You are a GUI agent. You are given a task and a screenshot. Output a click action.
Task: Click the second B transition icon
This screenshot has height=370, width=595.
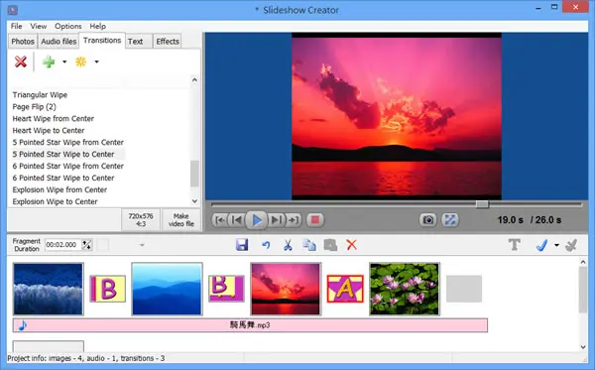coord(226,289)
